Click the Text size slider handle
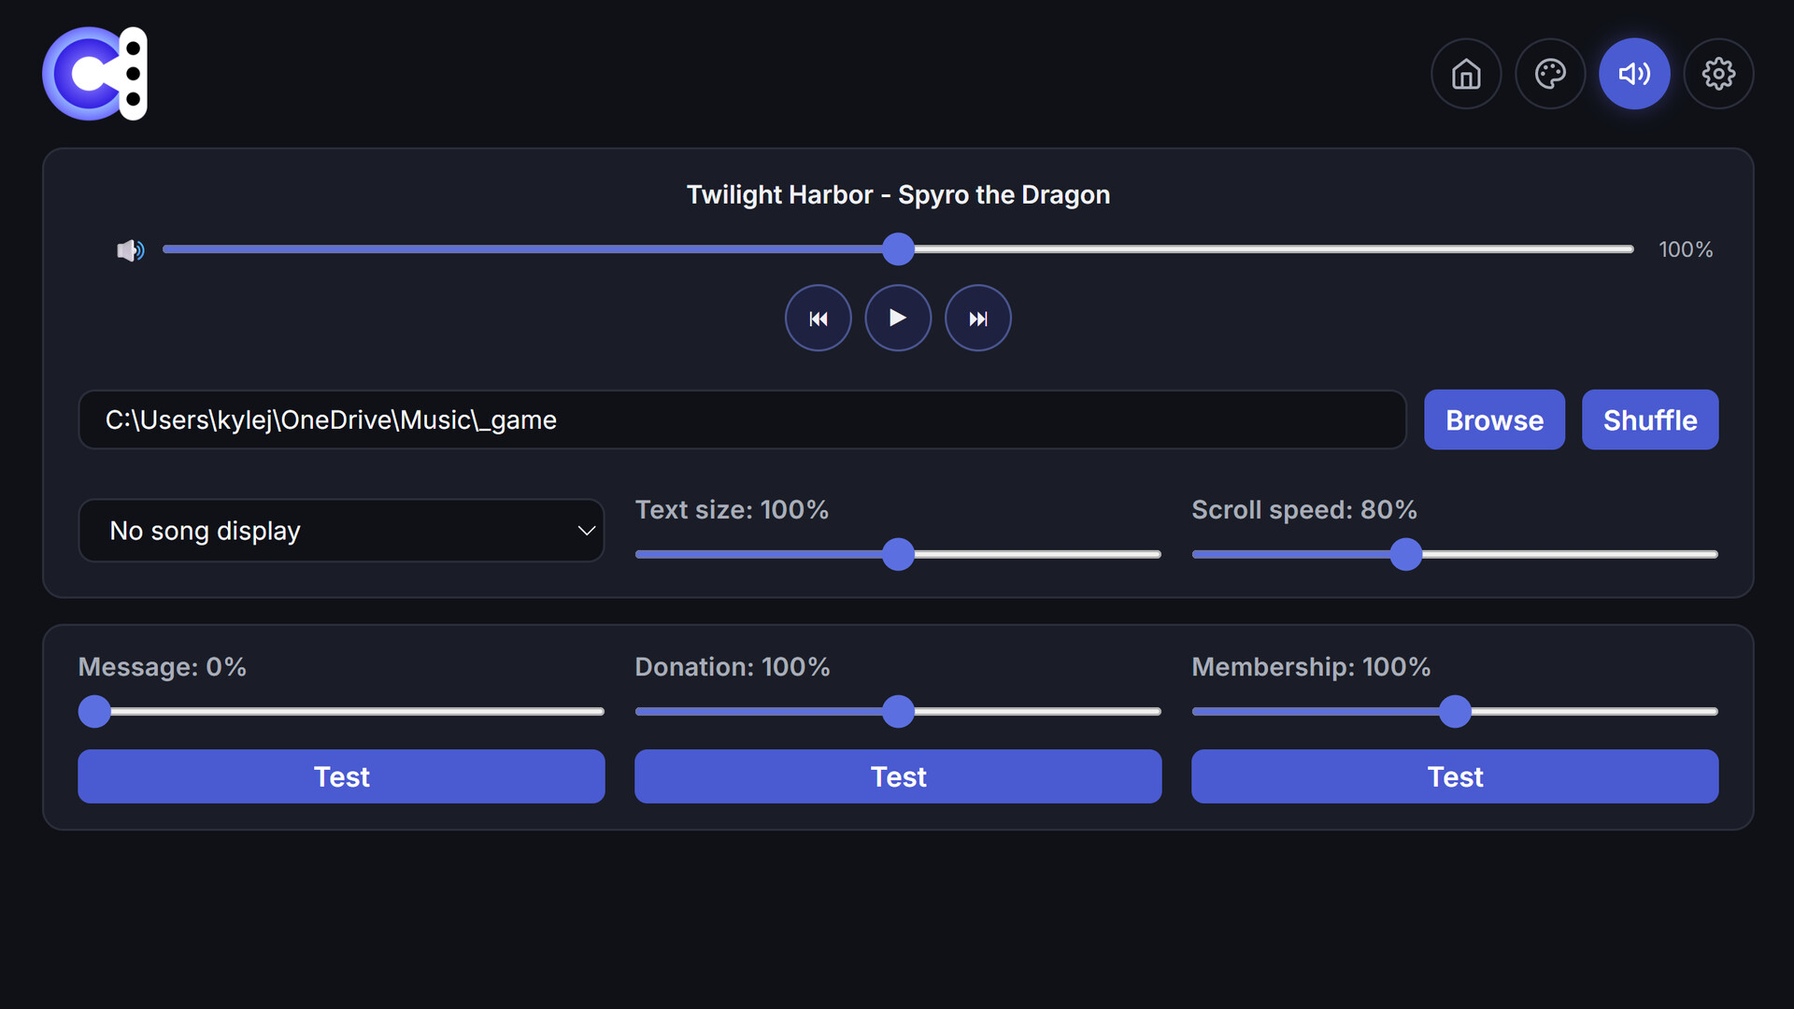Viewport: 1794px width, 1009px height. (x=898, y=554)
